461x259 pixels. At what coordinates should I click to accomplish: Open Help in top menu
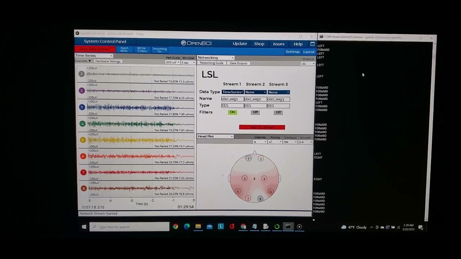click(x=298, y=44)
